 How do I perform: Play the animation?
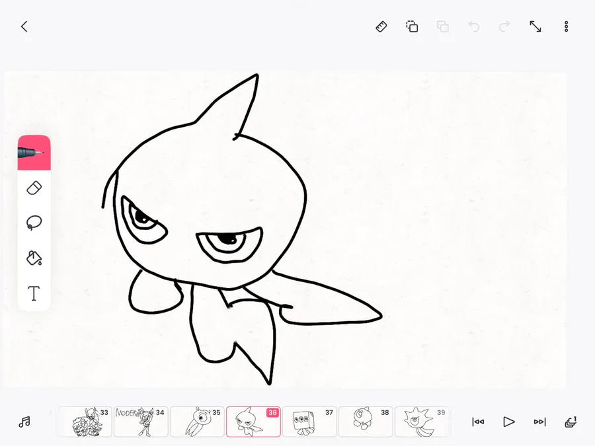pyautogui.click(x=509, y=422)
